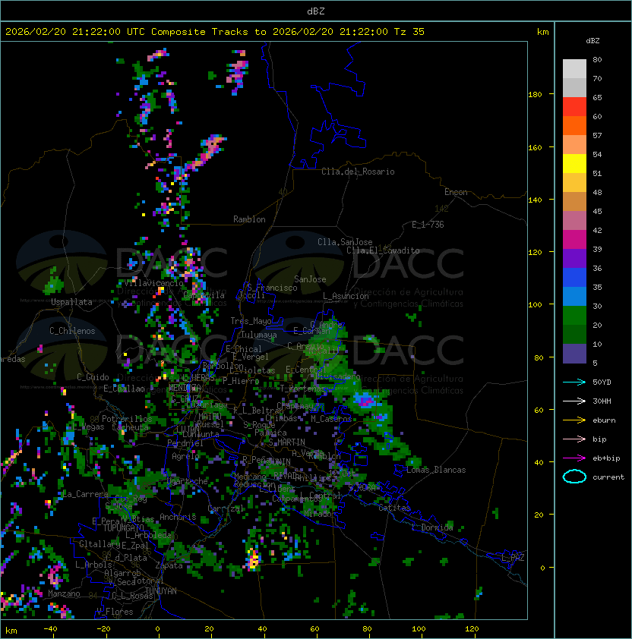The width and height of the screenshot is (632, 639).
Task: Click the yellow 54 dBZ color swatch
Action: click(574, 163)
